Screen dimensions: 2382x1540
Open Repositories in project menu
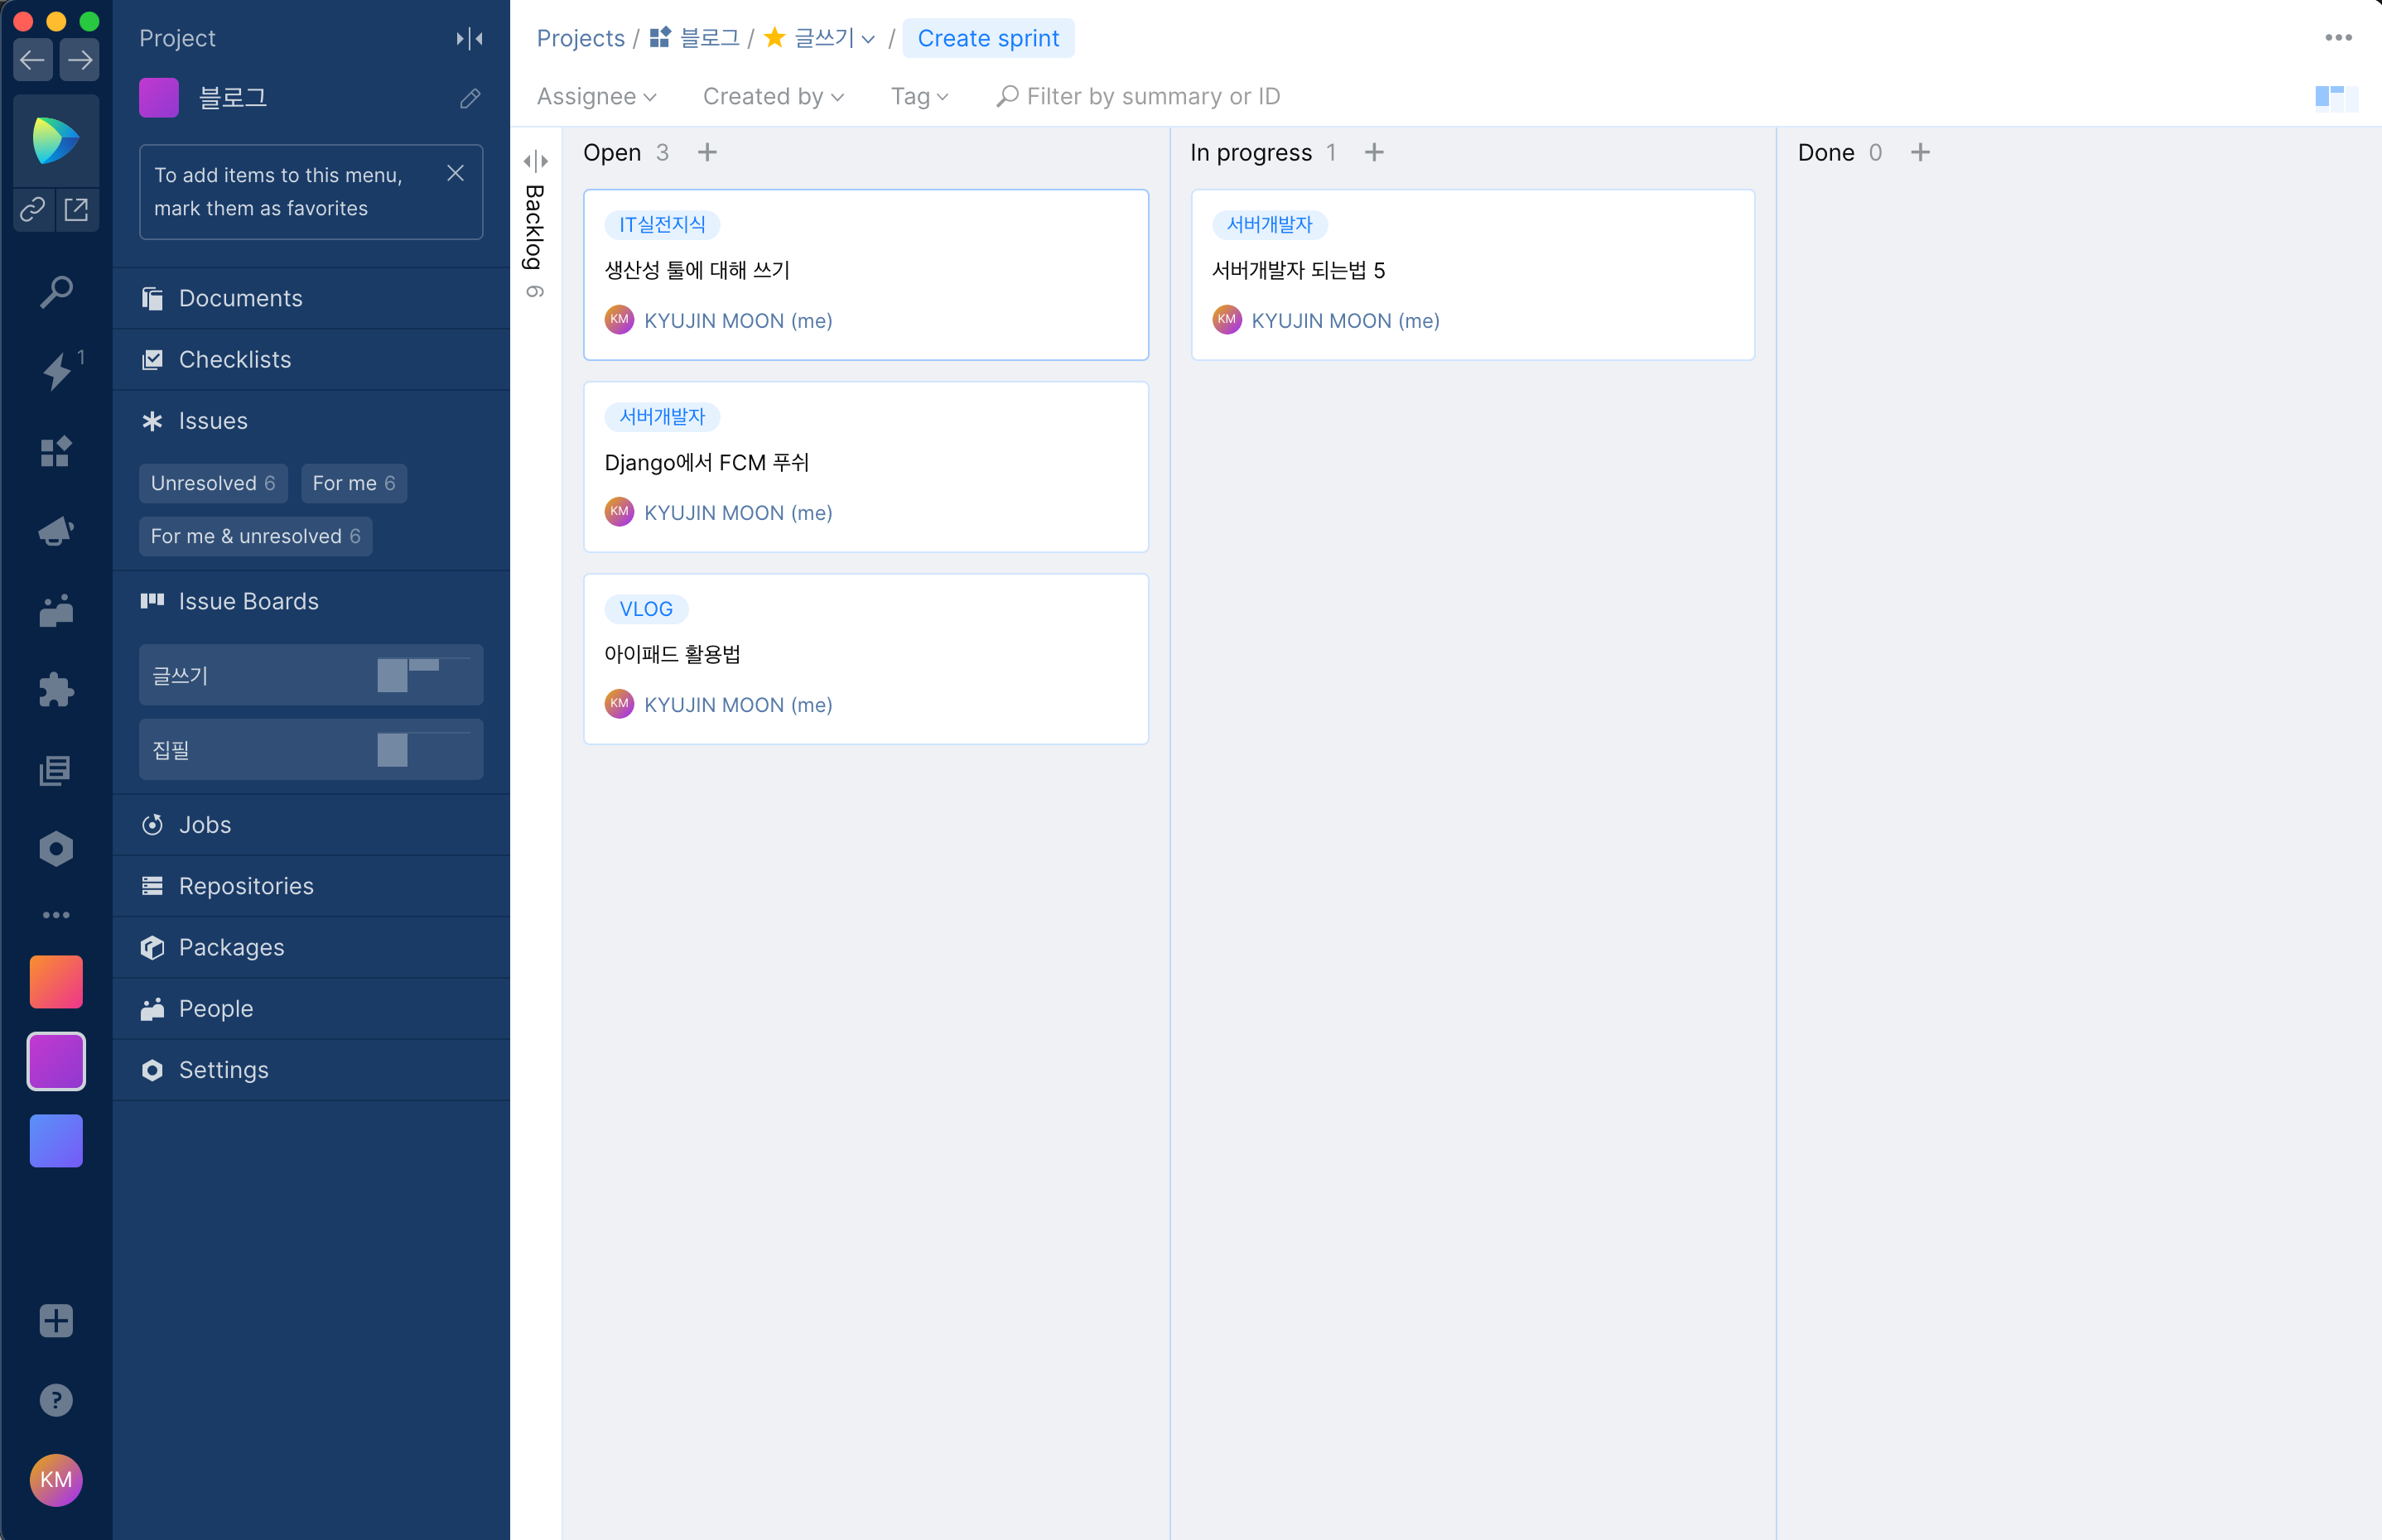(x=246, y=886)
